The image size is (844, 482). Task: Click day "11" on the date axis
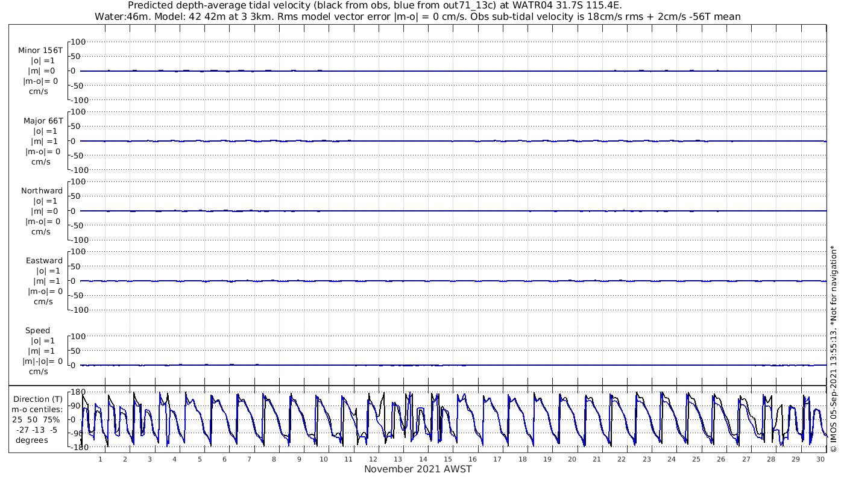click(348, 459)
